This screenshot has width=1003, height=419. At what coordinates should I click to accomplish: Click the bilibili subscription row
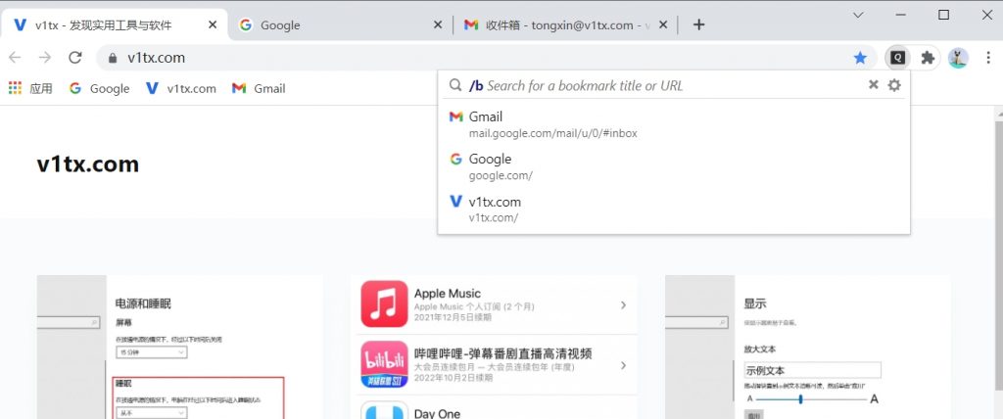click(494, 364)
